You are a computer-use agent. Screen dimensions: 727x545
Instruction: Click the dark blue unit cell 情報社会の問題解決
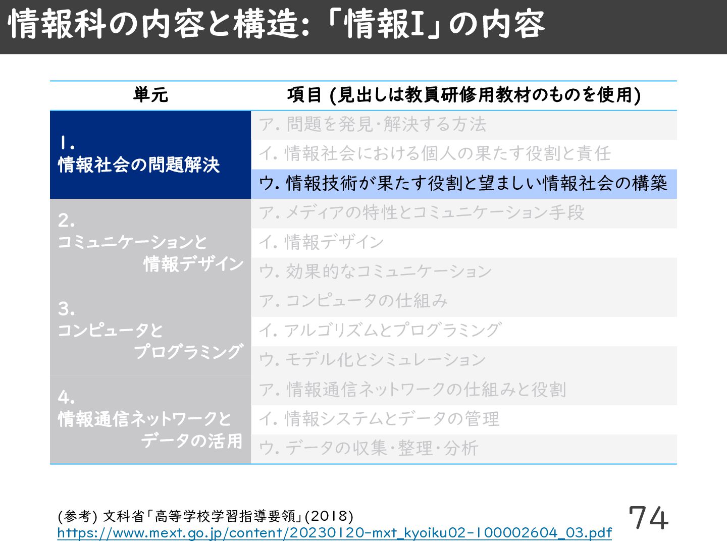(150, 154)
